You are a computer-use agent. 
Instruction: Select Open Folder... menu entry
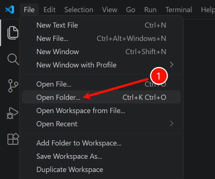101,97
